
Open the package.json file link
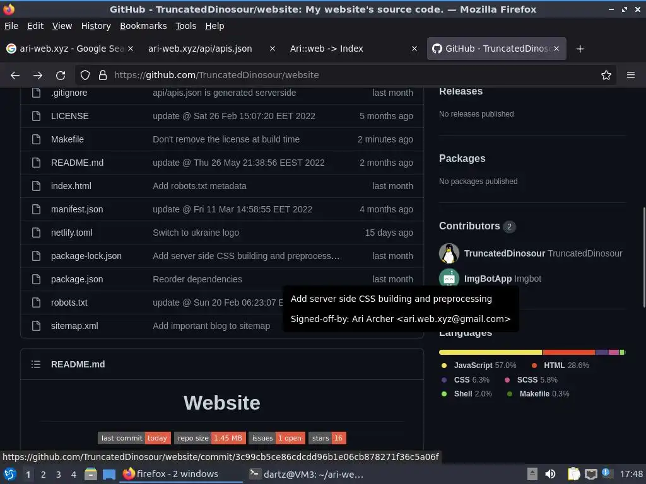(77, 279)
